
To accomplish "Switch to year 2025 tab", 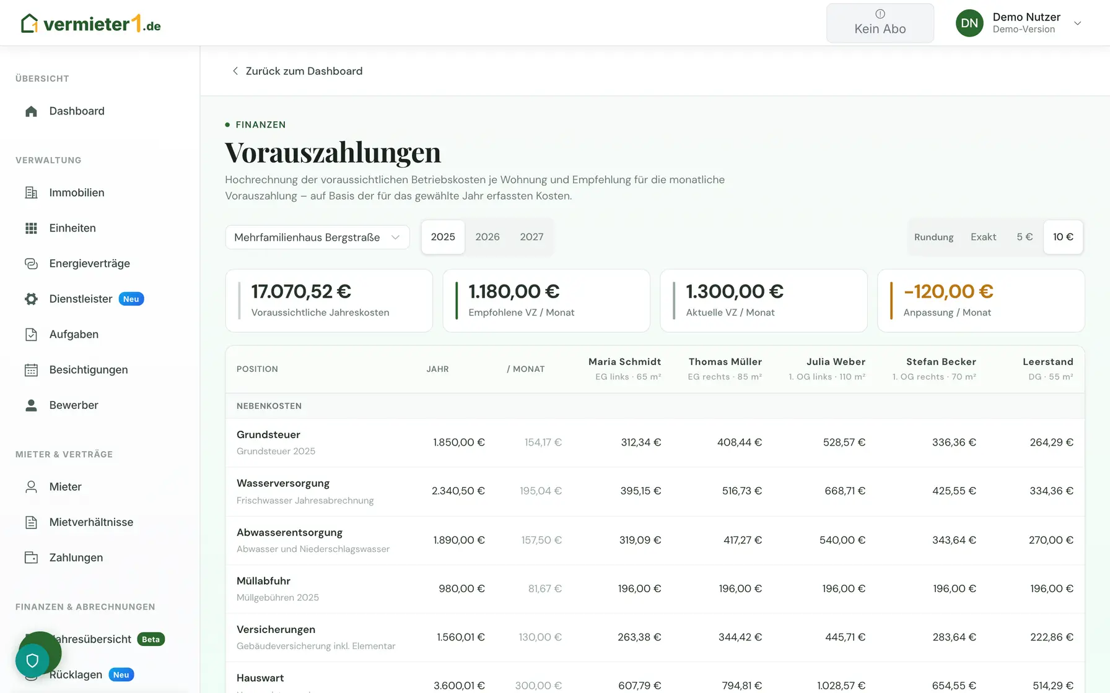I will (x=443, y=237).
